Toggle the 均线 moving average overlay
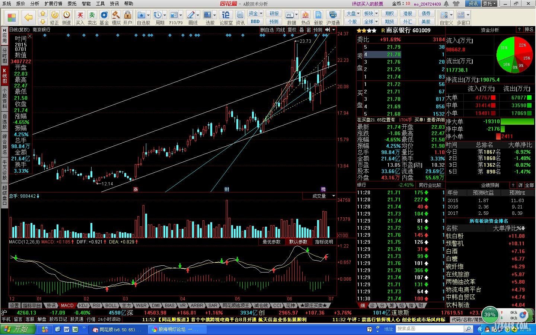The height and width of the screenshot is (335, 536). tap(280, 30)
